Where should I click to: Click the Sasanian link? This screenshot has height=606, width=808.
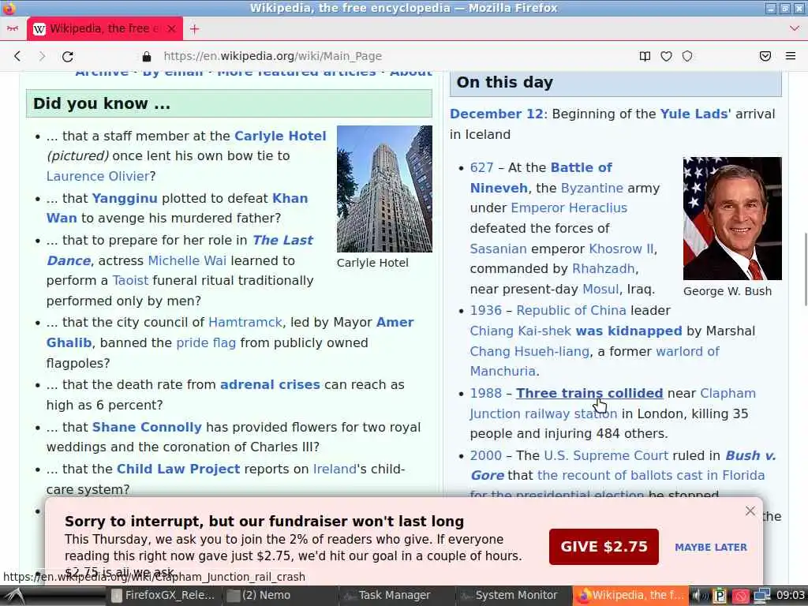point(499,249)
